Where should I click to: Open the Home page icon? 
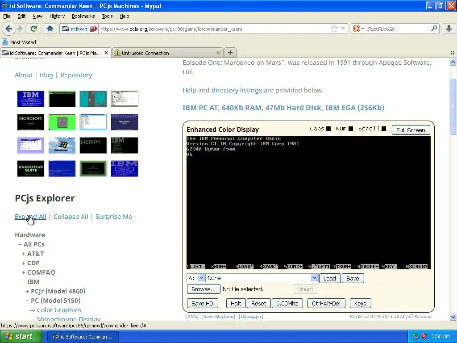[50, 29]
